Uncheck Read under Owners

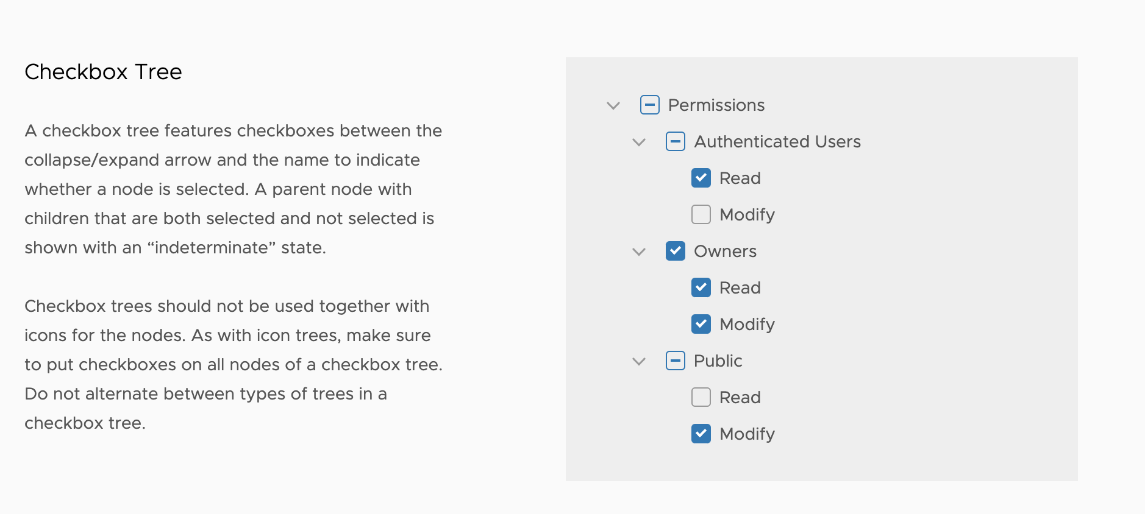[701, 287]
